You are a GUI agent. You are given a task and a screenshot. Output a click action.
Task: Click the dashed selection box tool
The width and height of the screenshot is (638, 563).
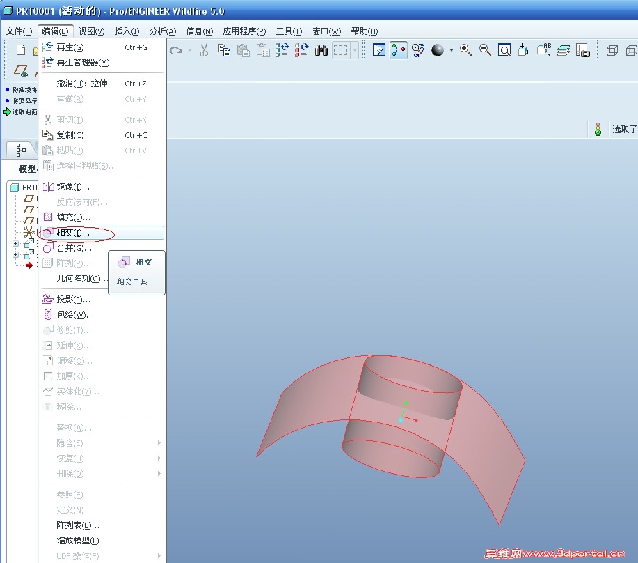[340, 50]
